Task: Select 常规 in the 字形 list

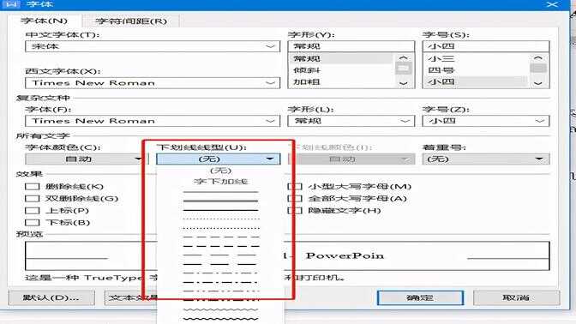Action: tap(341, 58)
